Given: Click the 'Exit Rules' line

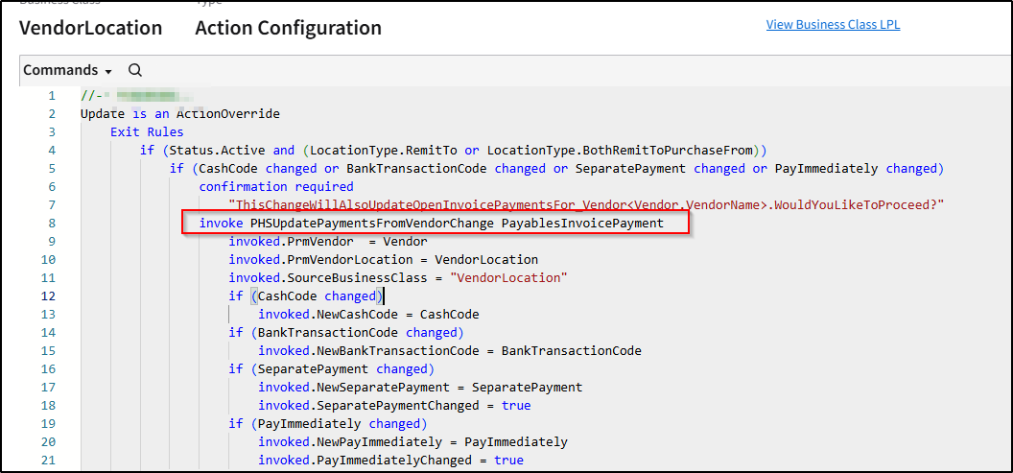Looking at the screenshot, I should pos(147,132).
